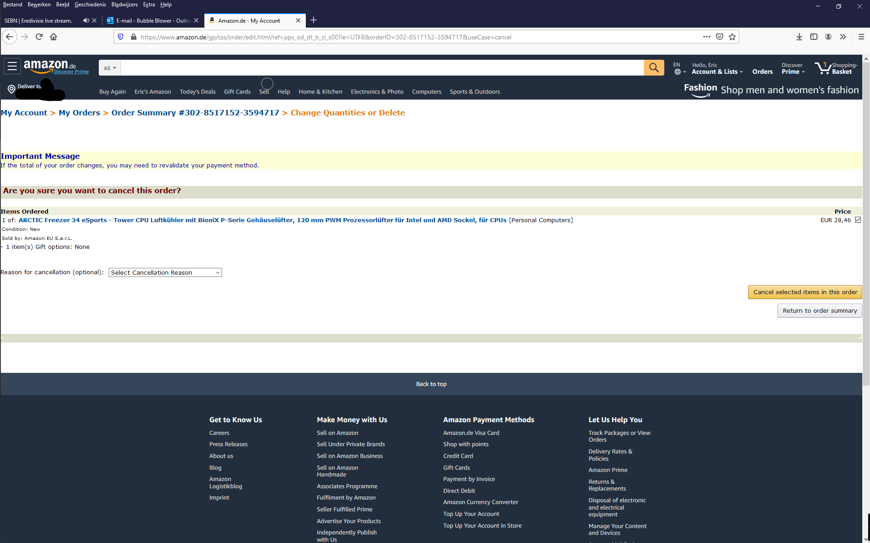The width and height of the screenshot is (870, 543).
Task: Open the Amazon hamburger menu
Action: pyautogui.click(x=12, y=67)
